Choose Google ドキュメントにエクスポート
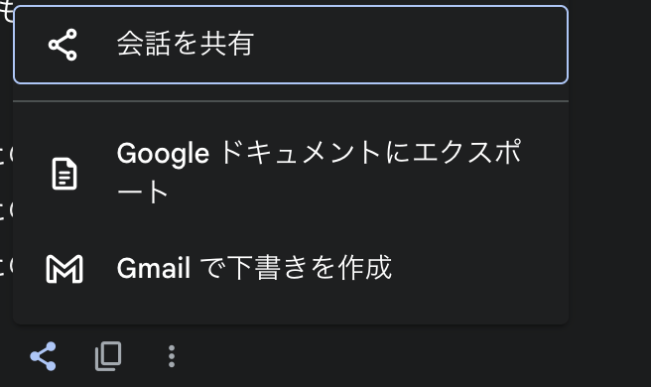 (x=291, y=173)
